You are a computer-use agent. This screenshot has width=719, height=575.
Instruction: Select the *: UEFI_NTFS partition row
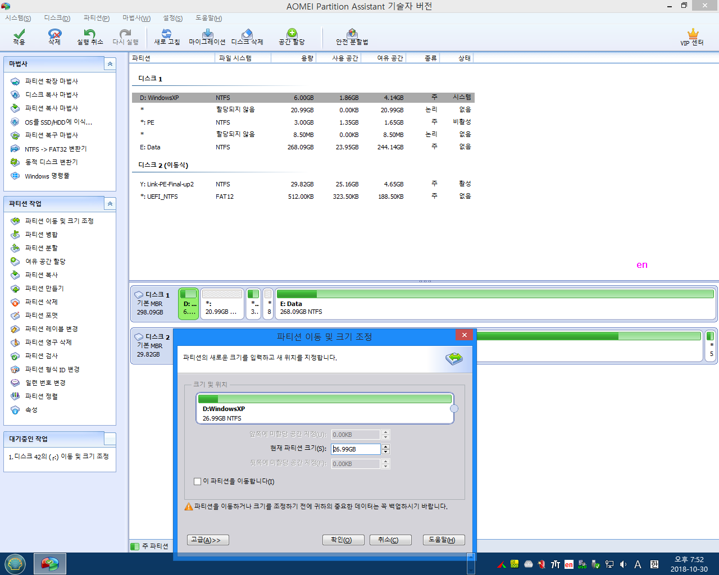(x=303, y=197)
